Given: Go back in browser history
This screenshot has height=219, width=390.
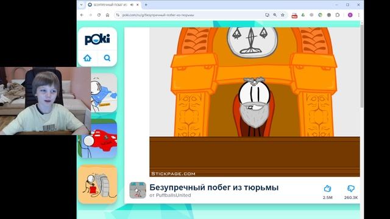Looking at the screenshot, I should pos(82,15).
